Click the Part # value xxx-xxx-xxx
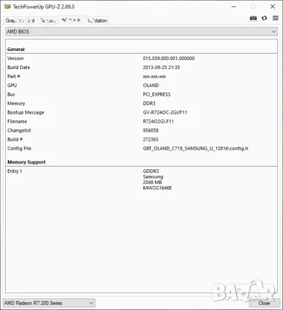This screenshot has height=310, width=283. [154, 77]
